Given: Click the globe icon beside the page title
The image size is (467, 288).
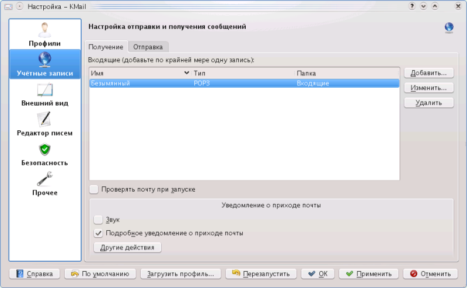Looking at the screenshot, I should (x=449, y=27).
